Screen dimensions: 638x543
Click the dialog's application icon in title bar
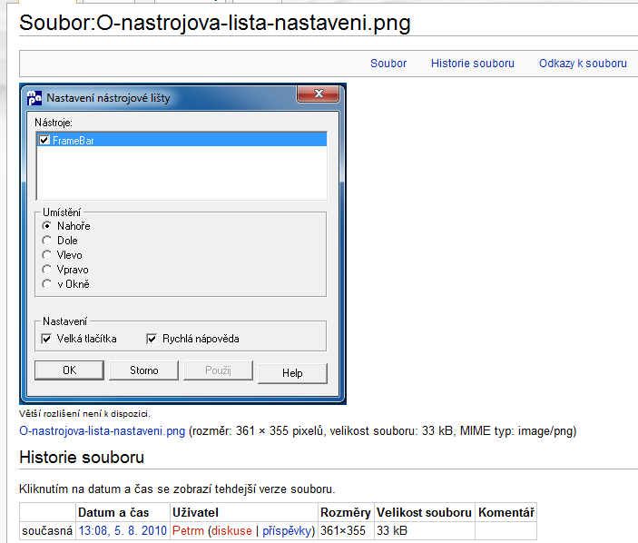point(34,98)
